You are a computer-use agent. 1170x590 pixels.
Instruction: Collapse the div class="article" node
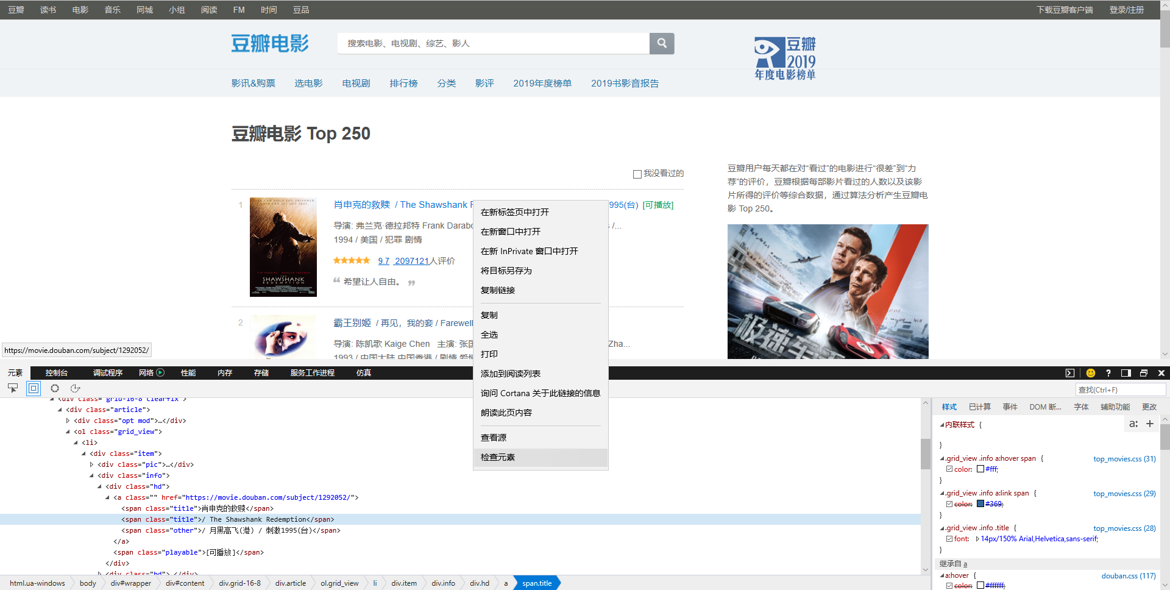[60, 410]
